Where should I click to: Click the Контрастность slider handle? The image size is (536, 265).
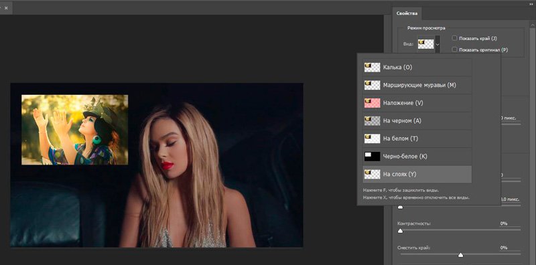tap(400, 231)
